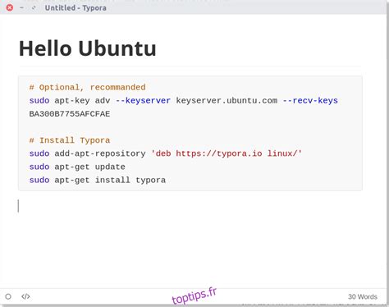389x307 pixels.
Task: Open the 30 Words count popup
Action: tap(363, 297)
